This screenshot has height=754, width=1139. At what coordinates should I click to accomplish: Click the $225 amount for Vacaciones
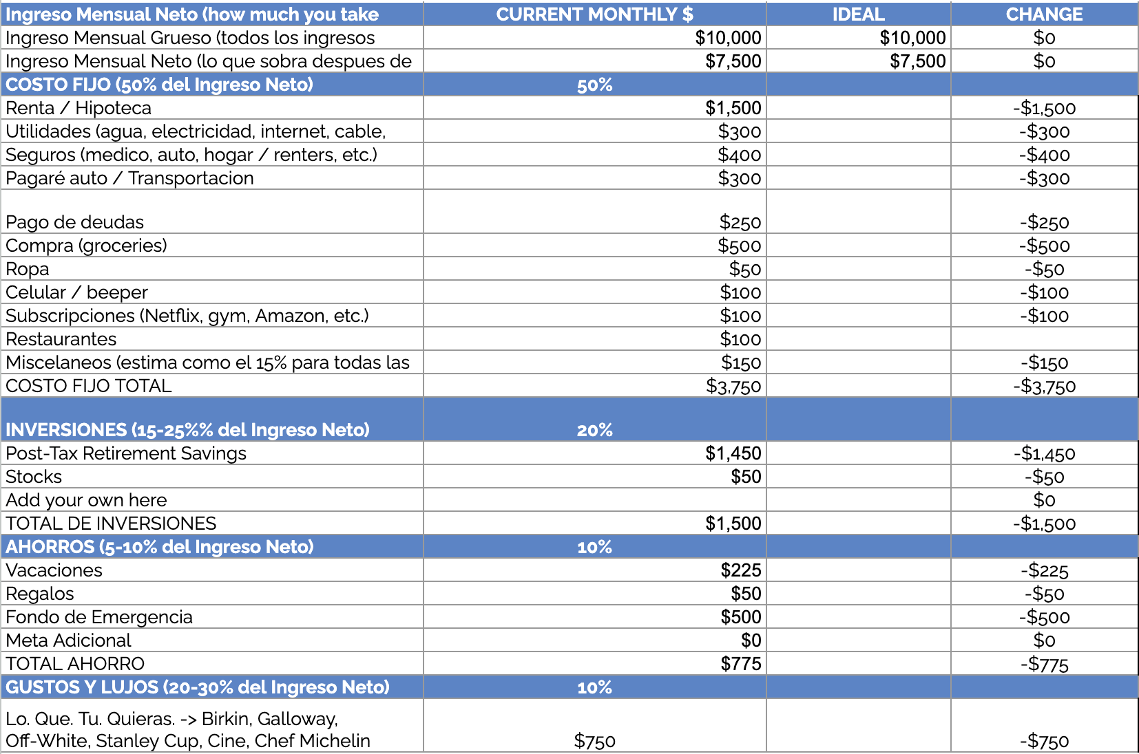pos(741,570)
